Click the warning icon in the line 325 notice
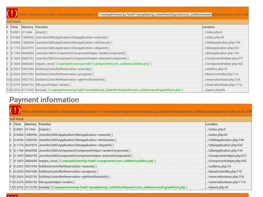This screenshot has height=197, width=263. pyautogui.click(x=12, y=13)
